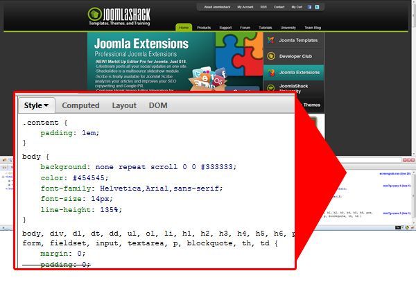Screen dimensions: 416x289
Task: Open the screengrab.css source link
Action: point(395,174)
